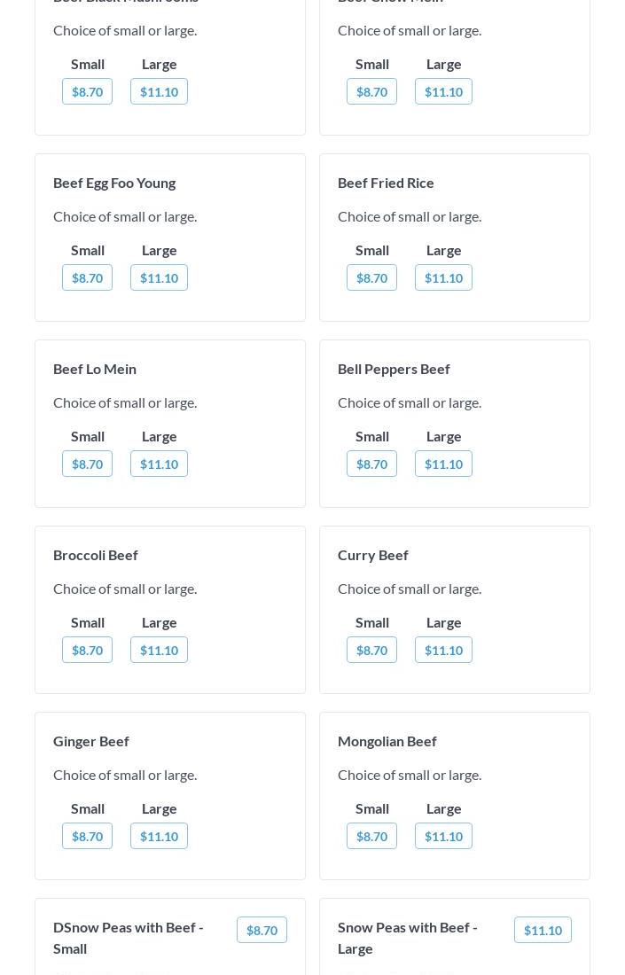Choose large Mongolian Beef $11.10
The width and height of the screenshot is (625, 975).
443,836
